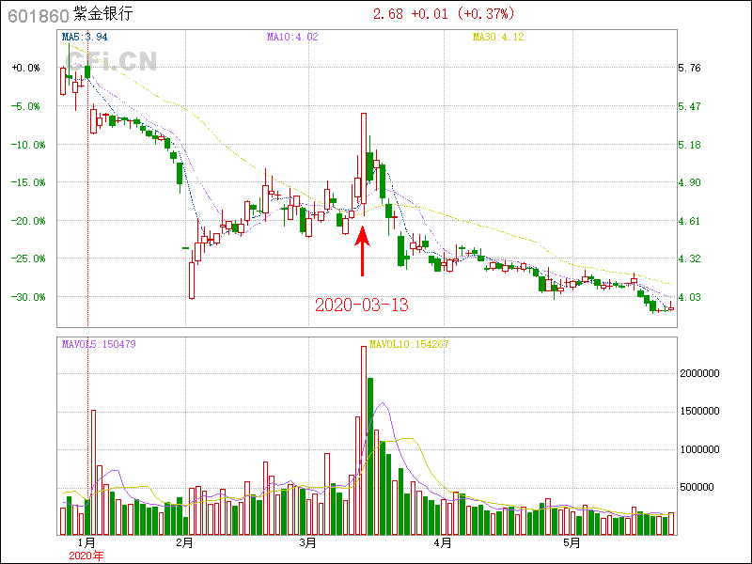Jump to 2月 on time axis

[184, 542]
